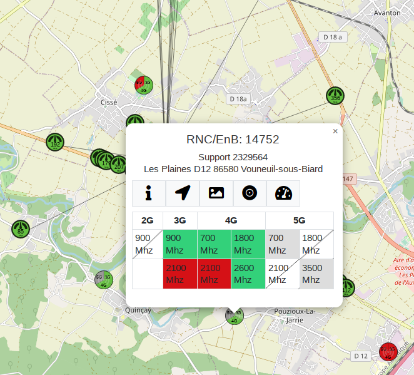Click the 4G 2600 Mhz cell

[248, 274]
